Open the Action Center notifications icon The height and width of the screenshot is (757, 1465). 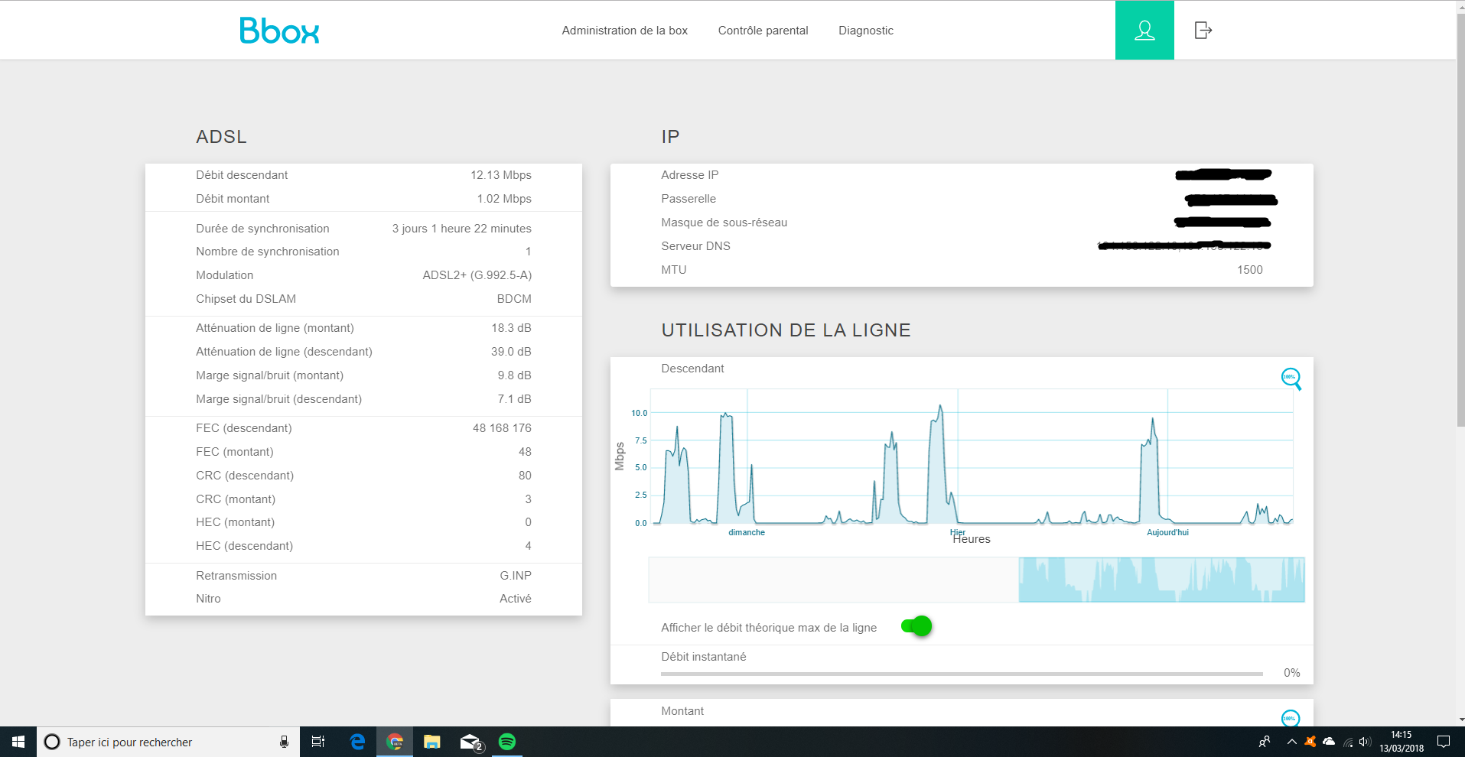click(1444, 742)
